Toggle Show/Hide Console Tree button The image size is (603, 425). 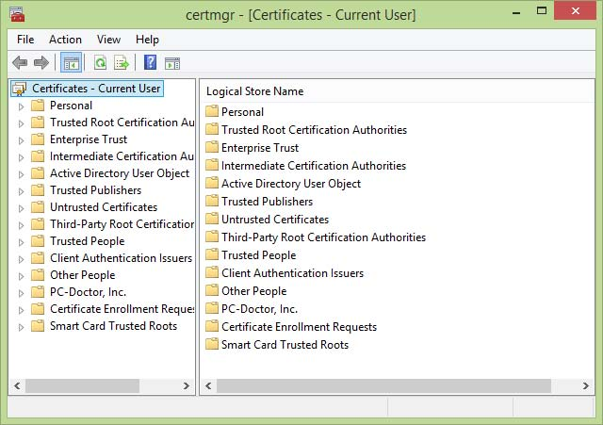coord(71,63)
